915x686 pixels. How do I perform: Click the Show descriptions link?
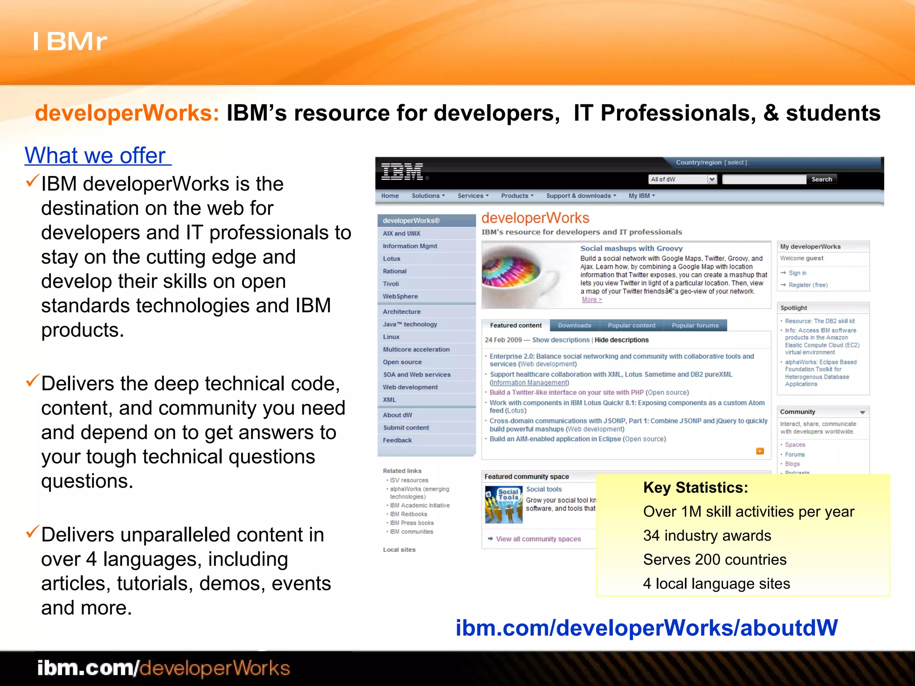pyautogui.click(x=561, y=340)
